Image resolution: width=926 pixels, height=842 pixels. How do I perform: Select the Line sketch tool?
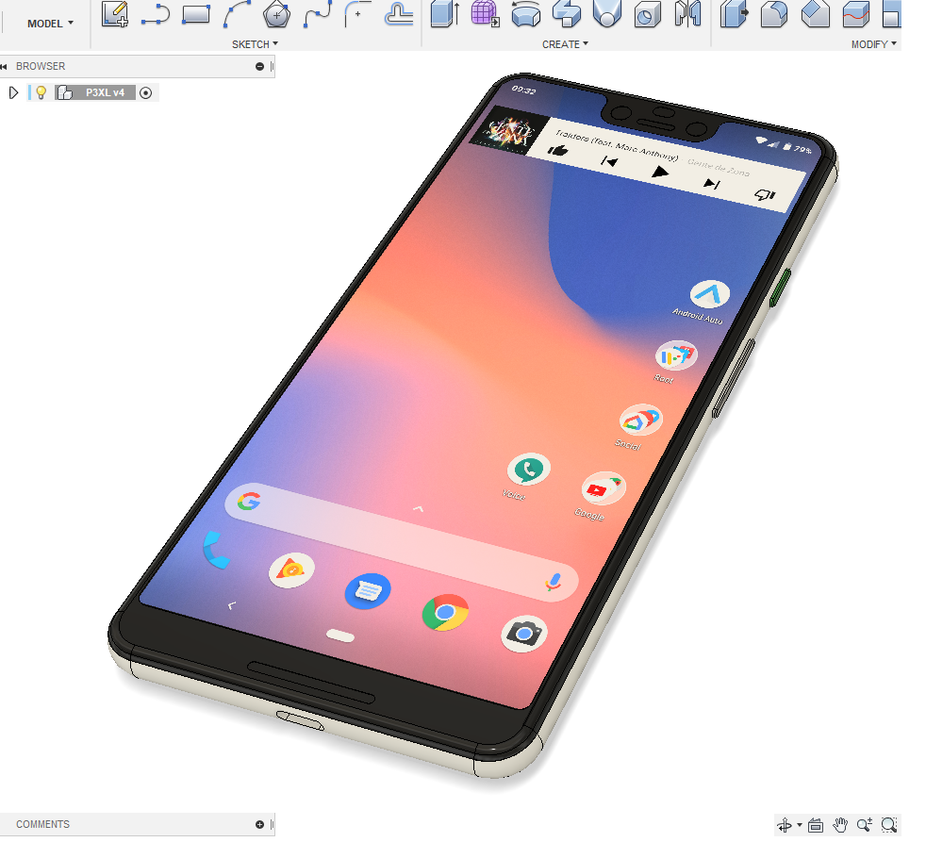click(156, 14)
